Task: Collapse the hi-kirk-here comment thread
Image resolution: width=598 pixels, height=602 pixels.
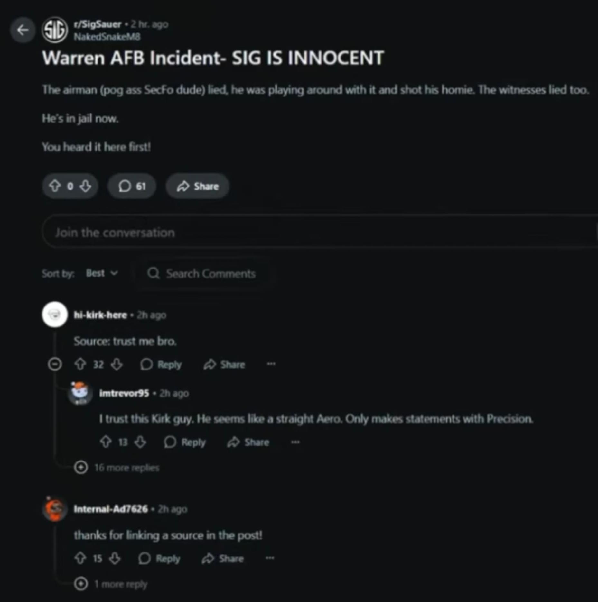Action: (55, 364)
